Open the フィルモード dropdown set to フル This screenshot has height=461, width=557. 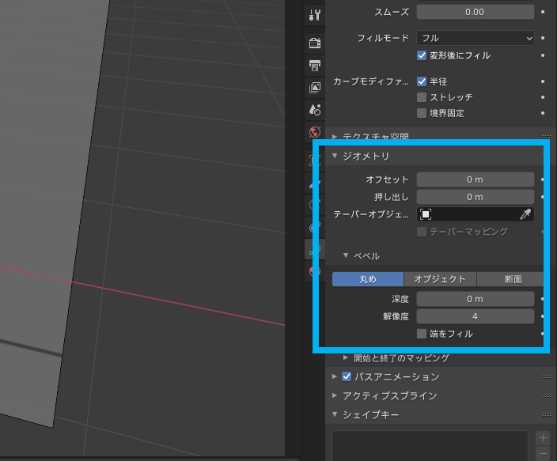(x=476, y=38)
